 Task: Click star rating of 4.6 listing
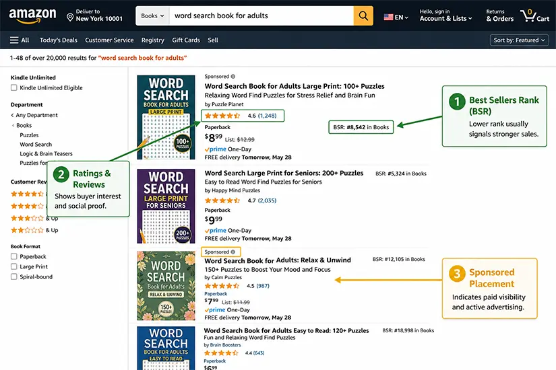point(222,116)
